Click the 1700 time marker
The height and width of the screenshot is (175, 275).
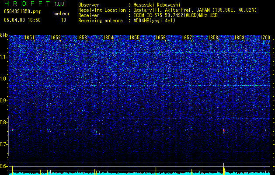click(265, 38)
